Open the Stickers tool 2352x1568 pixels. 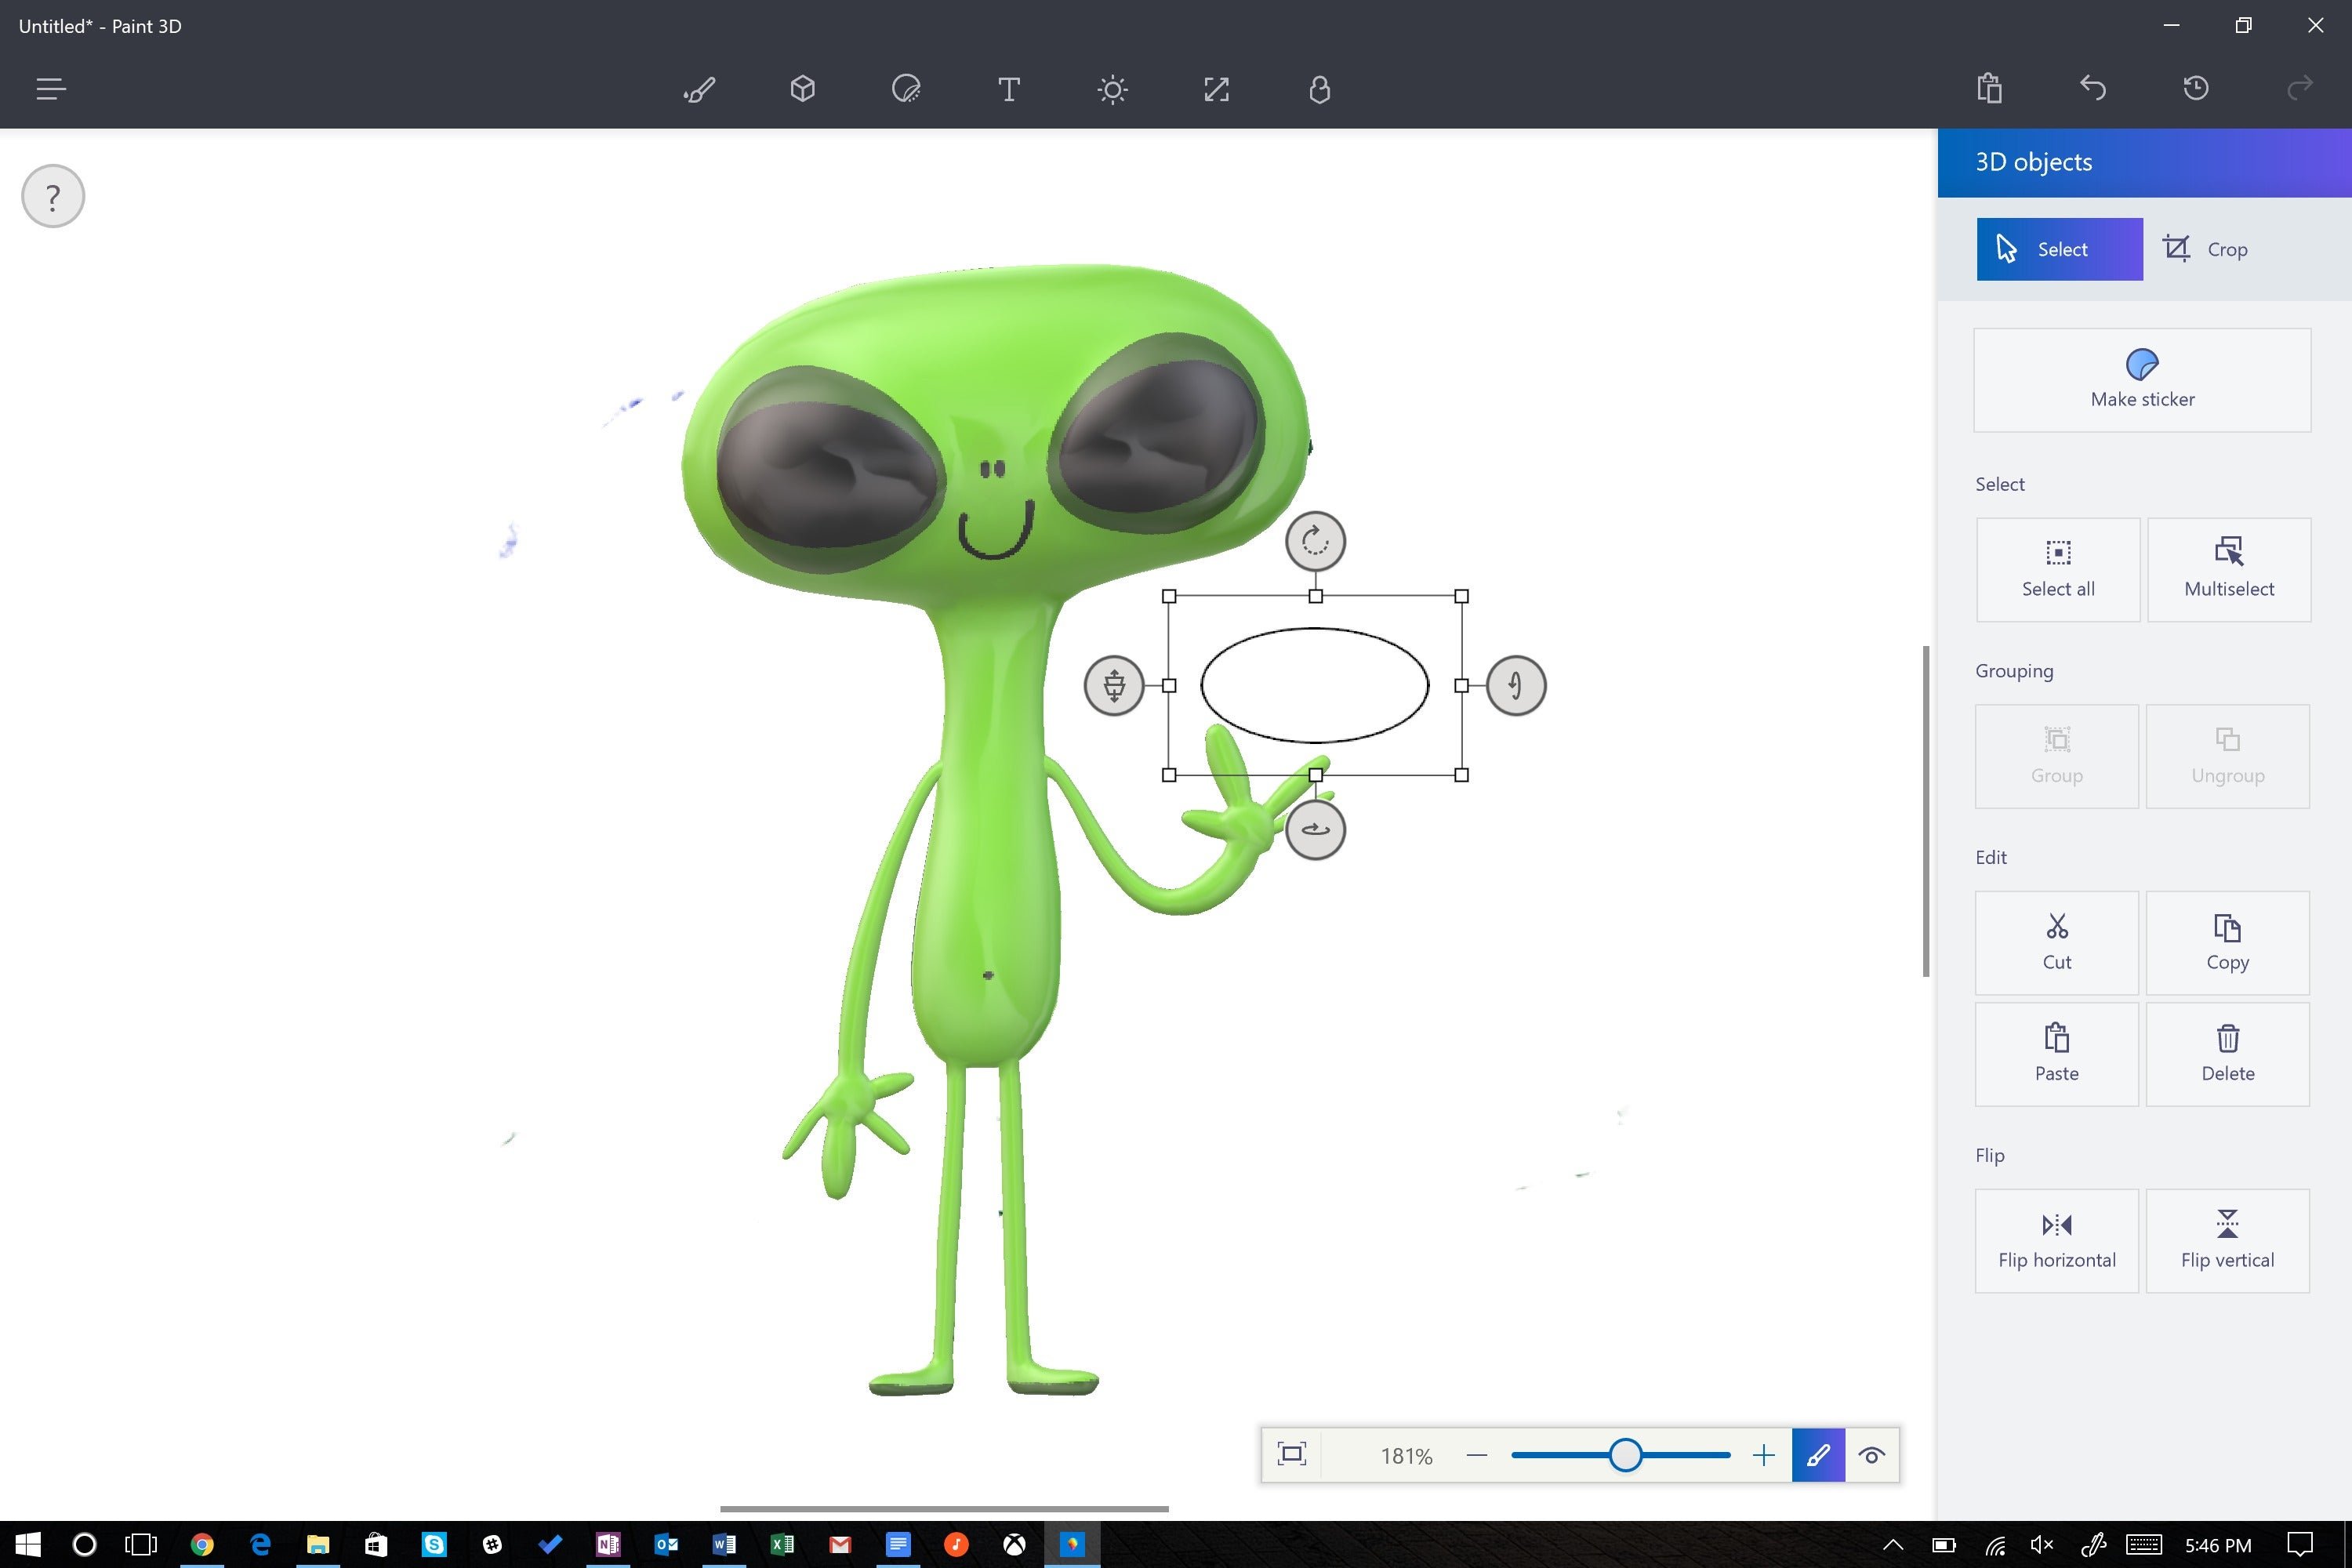906,90
